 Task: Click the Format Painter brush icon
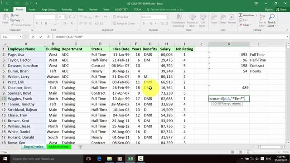click(x=12, y=25)
